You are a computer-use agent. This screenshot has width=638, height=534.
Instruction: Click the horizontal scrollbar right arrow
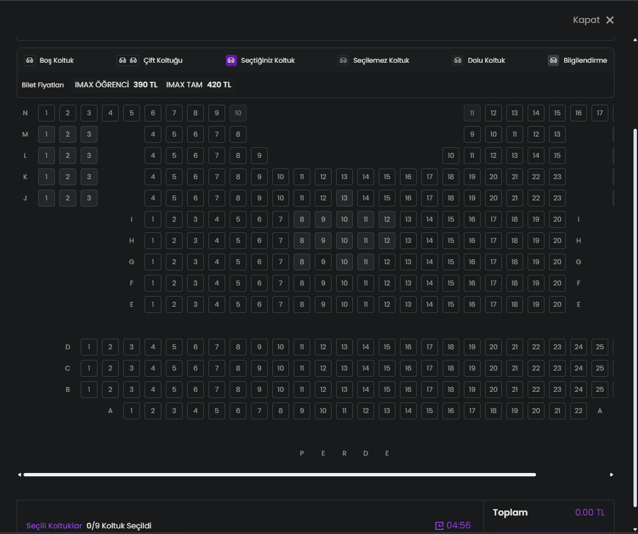coord(611,475)
